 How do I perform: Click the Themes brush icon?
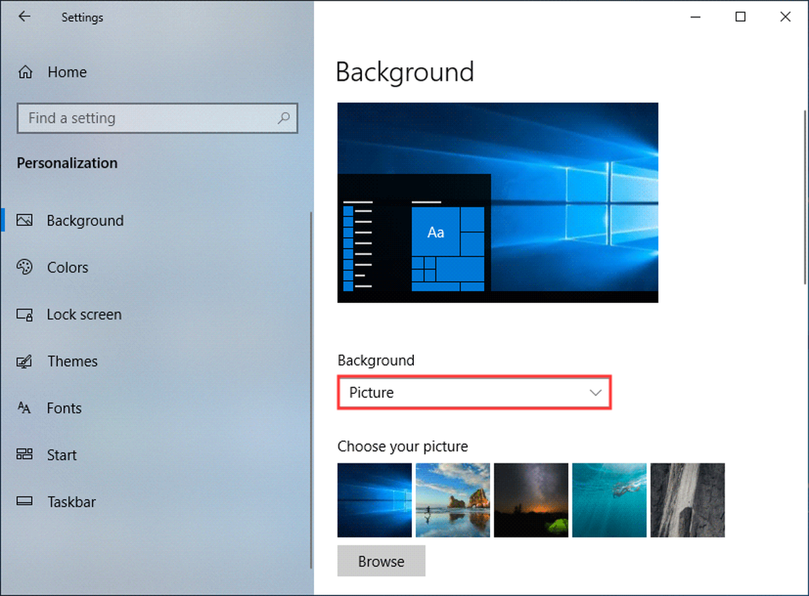(x=24, y=362)
